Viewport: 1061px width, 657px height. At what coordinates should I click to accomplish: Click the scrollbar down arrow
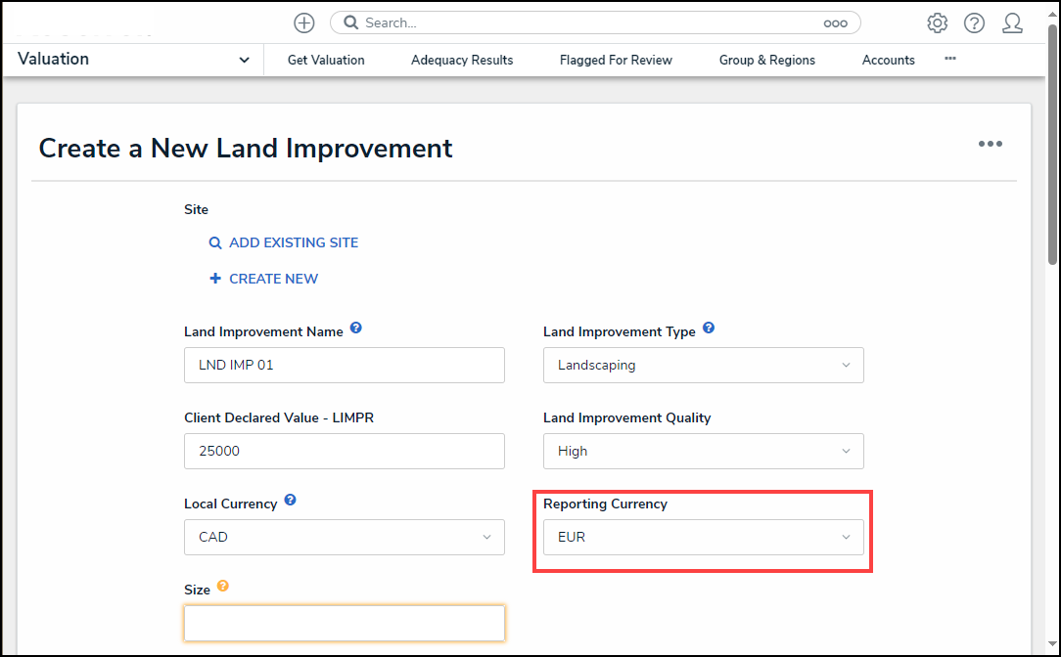point(1052,644)
